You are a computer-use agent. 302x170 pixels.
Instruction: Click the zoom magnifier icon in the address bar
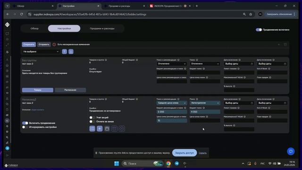coord(244,14)
